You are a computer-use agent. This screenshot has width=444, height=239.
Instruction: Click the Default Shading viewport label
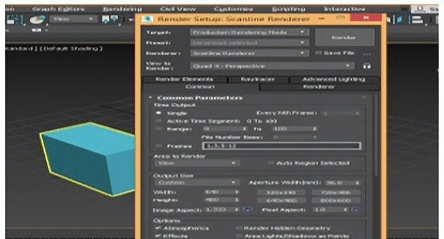pyautogui.click(x=71, y=49)
